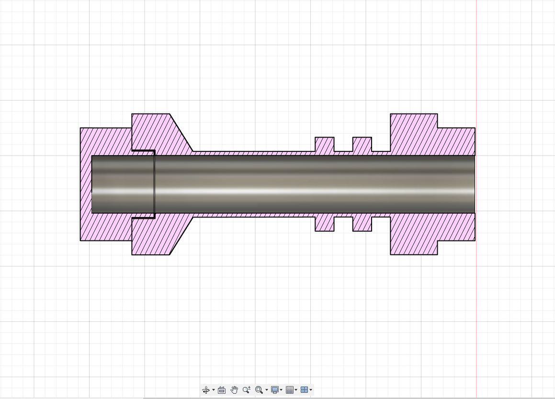Click the Zoom Window / Fit icon
This screenshot has height=399, width=555.
(259, 390)
